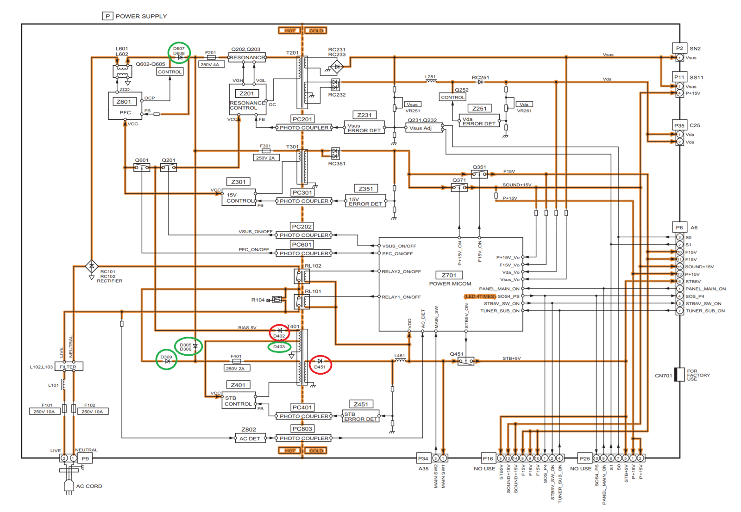Select the Q371 switch symbol
Screen dimensions: 741x512
[x=459, y=187]
